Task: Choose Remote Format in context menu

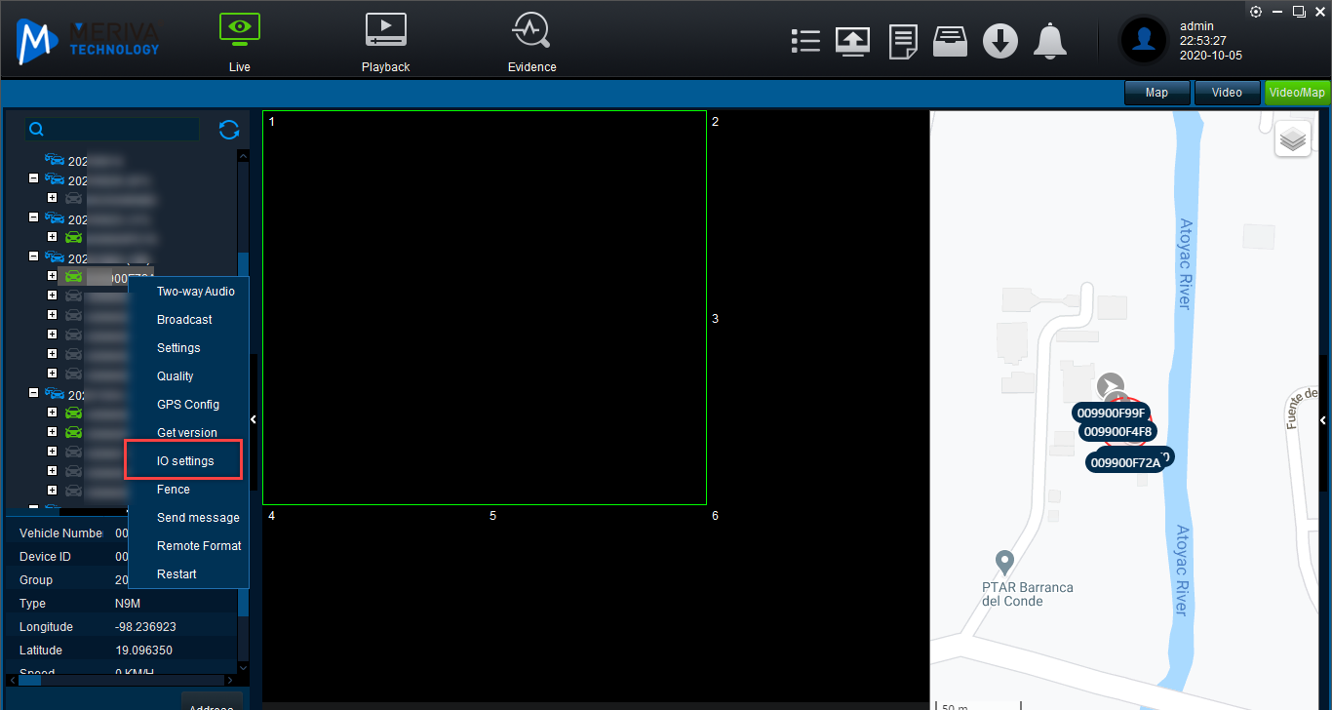Action: [199, 546]
